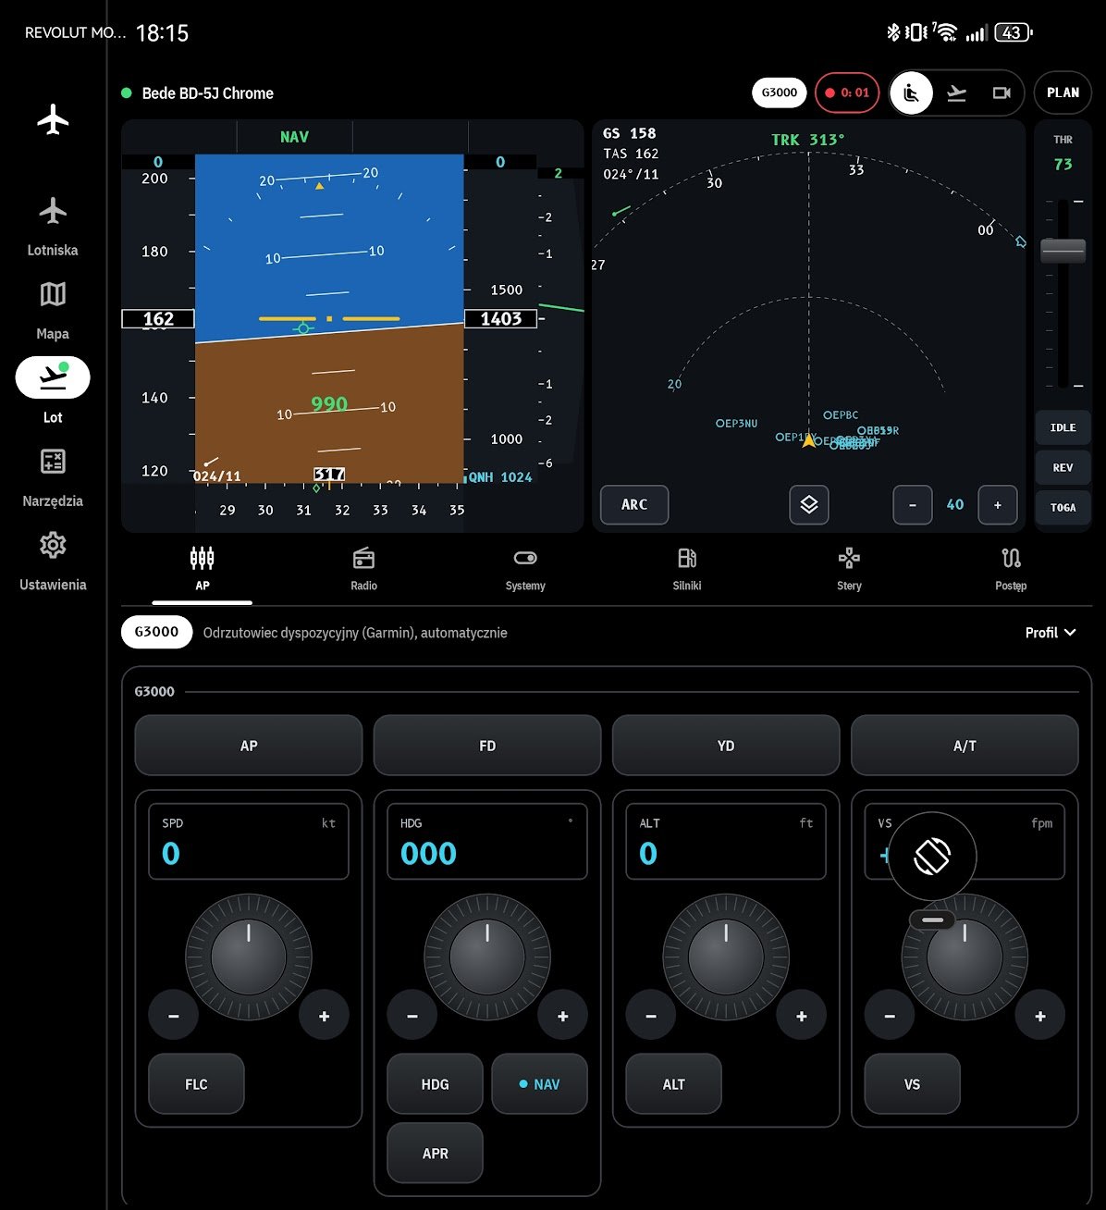The width and height of the screenshot is (1106, 1210).
Task: Click the SPD rotary knob
Action: (x=249, y=957)
